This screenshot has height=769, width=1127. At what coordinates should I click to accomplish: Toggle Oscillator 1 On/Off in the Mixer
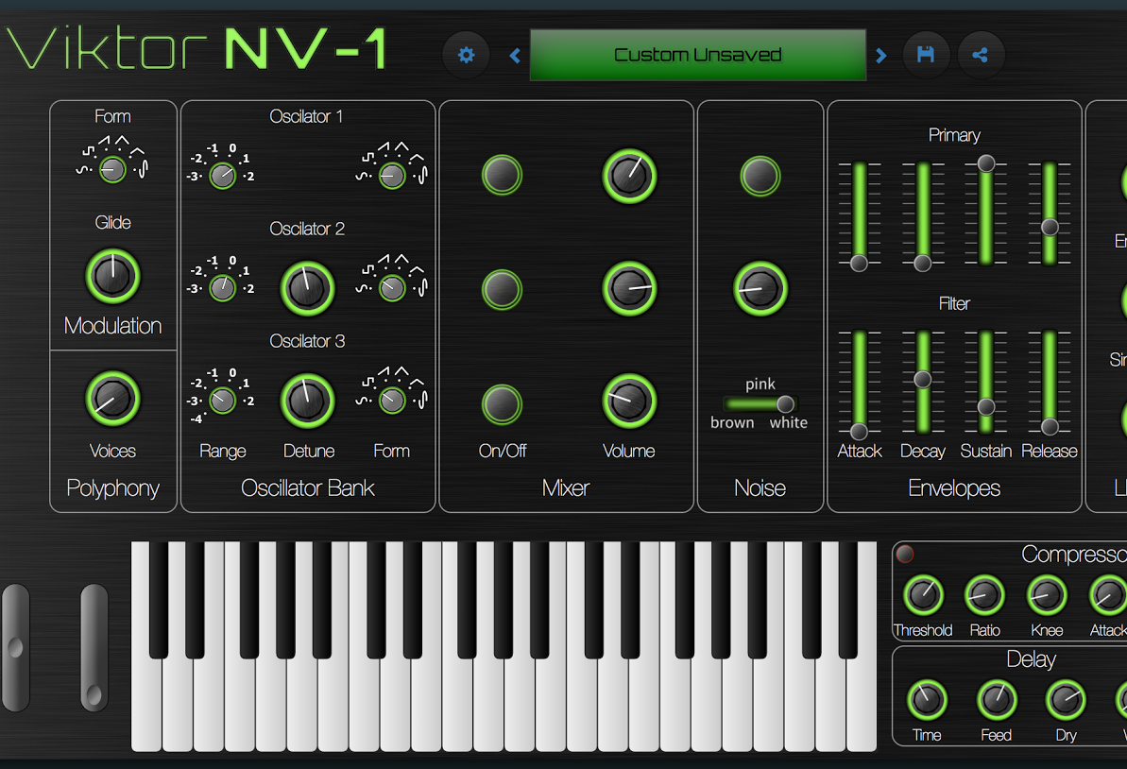502,175
